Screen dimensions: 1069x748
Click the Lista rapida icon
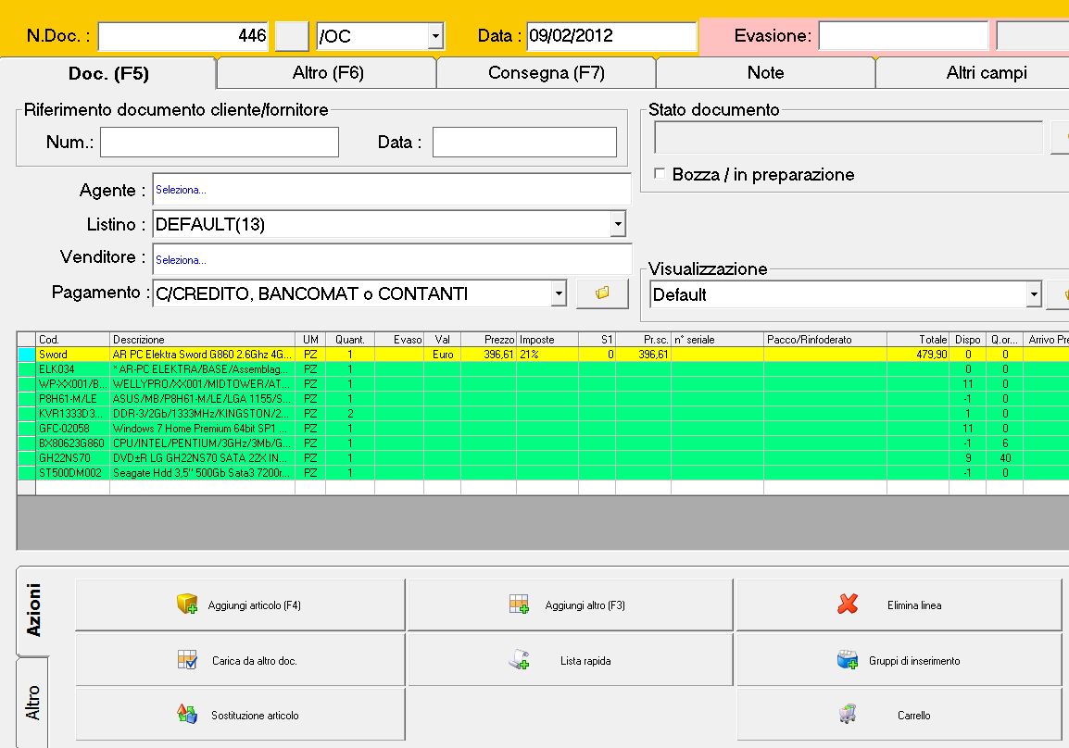519,660
